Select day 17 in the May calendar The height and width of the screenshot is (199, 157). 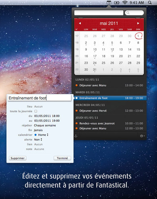tap(95, 57)
